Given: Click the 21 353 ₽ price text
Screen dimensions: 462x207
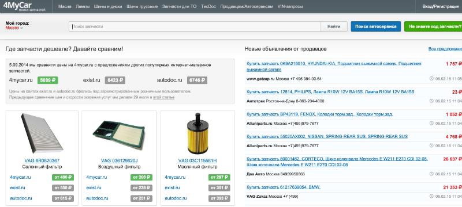Looking at the screenshot, I should 452,187.
